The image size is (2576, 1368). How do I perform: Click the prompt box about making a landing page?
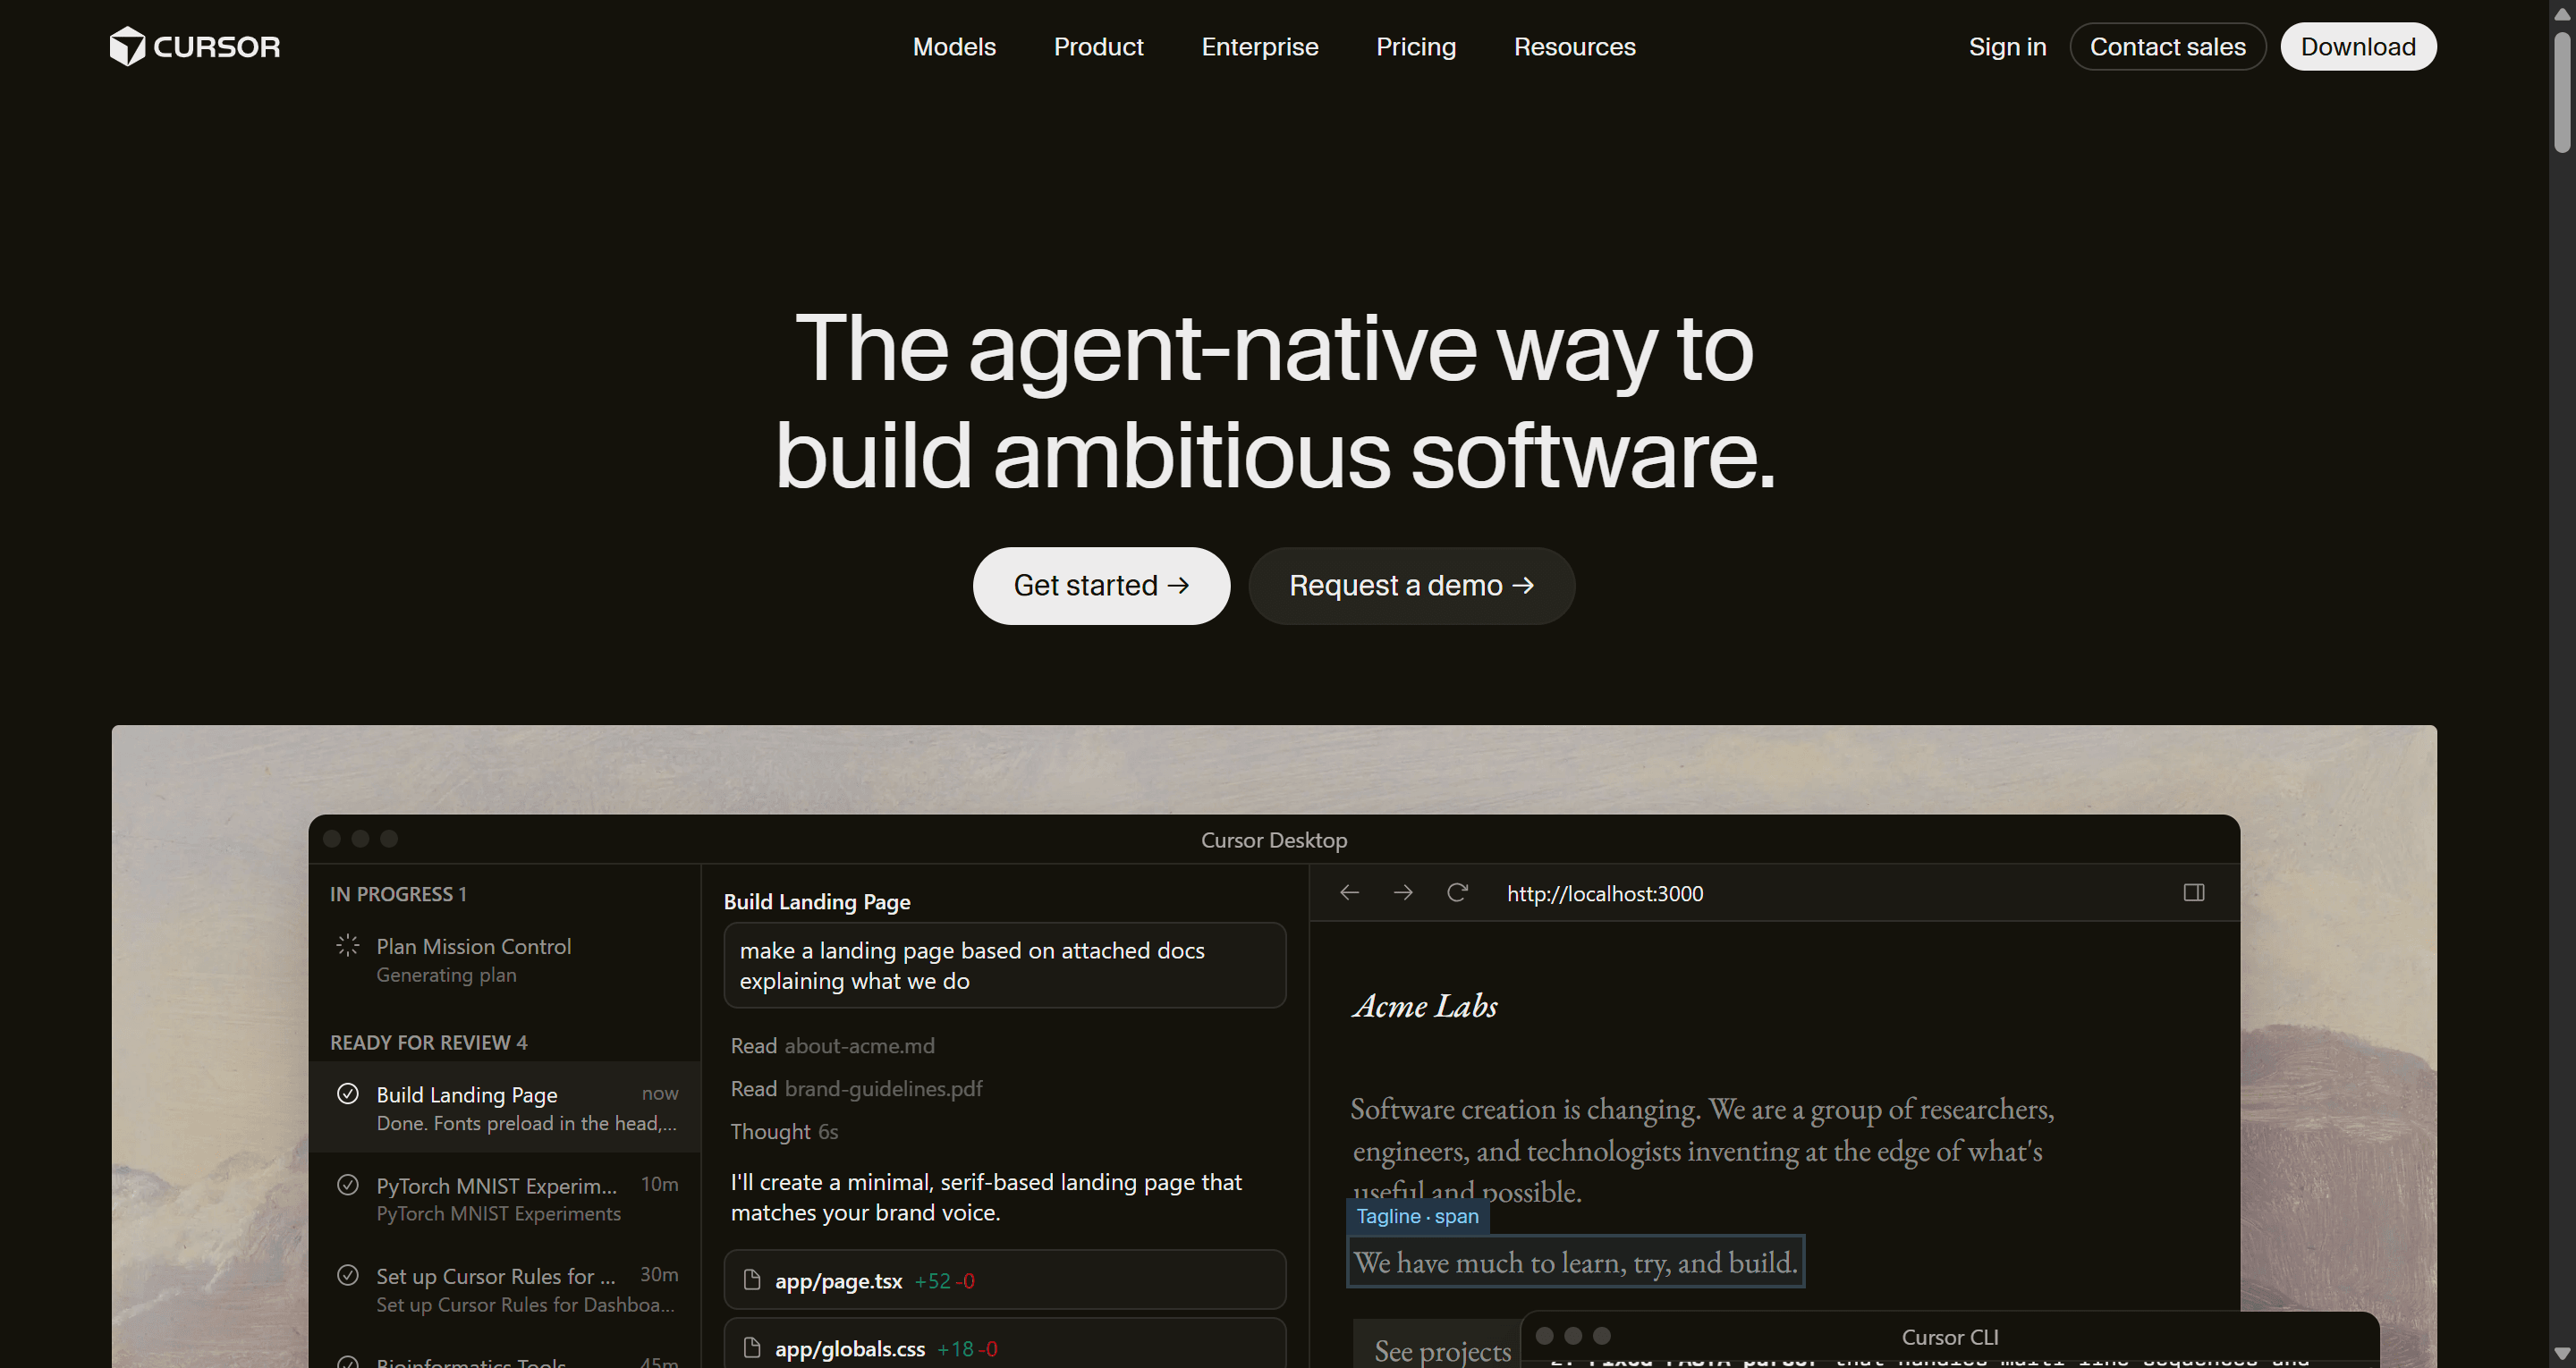click(1004, 965)
